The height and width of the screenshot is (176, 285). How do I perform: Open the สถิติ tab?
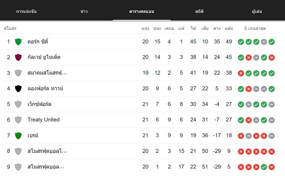[199, 12]
